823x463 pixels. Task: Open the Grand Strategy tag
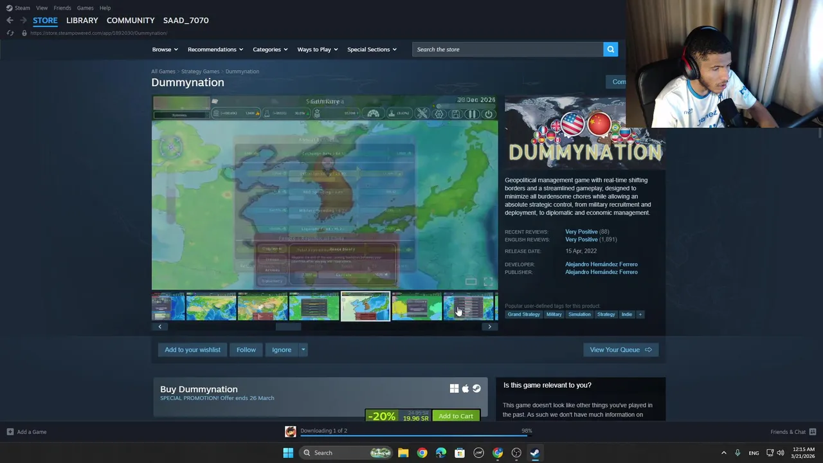523,314
